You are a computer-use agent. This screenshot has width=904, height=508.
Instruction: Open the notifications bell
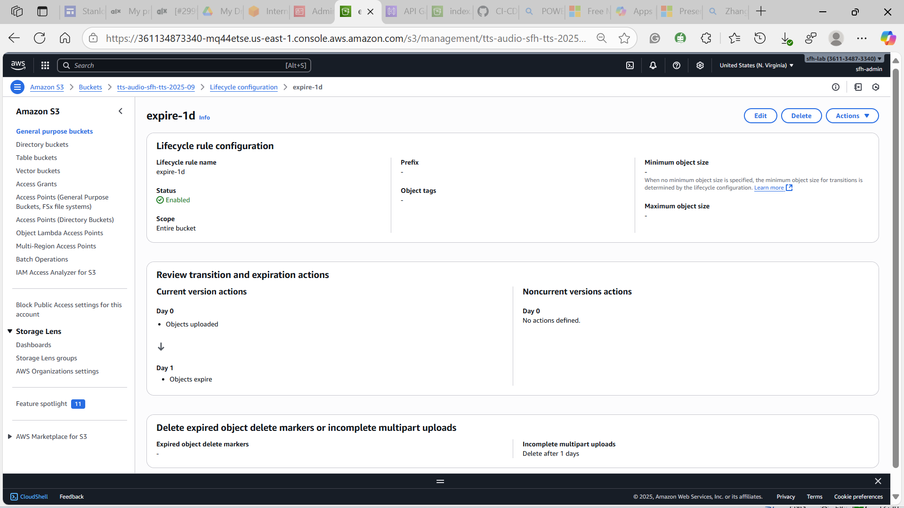click(653, 65)
